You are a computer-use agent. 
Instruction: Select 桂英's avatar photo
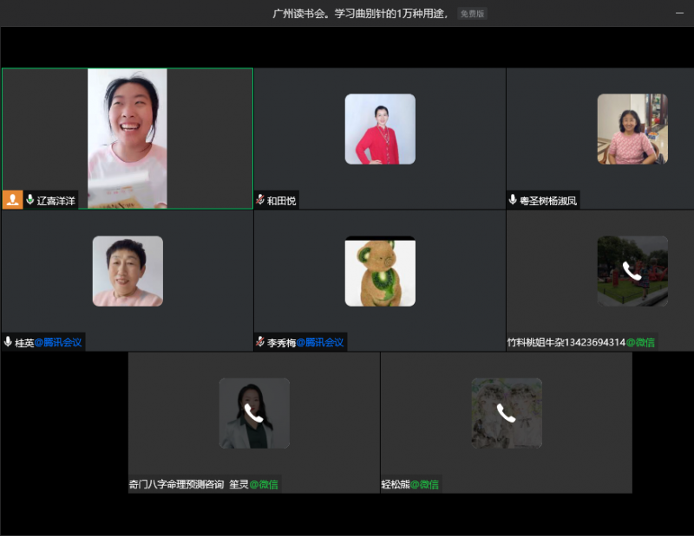[x=128, y=271]
